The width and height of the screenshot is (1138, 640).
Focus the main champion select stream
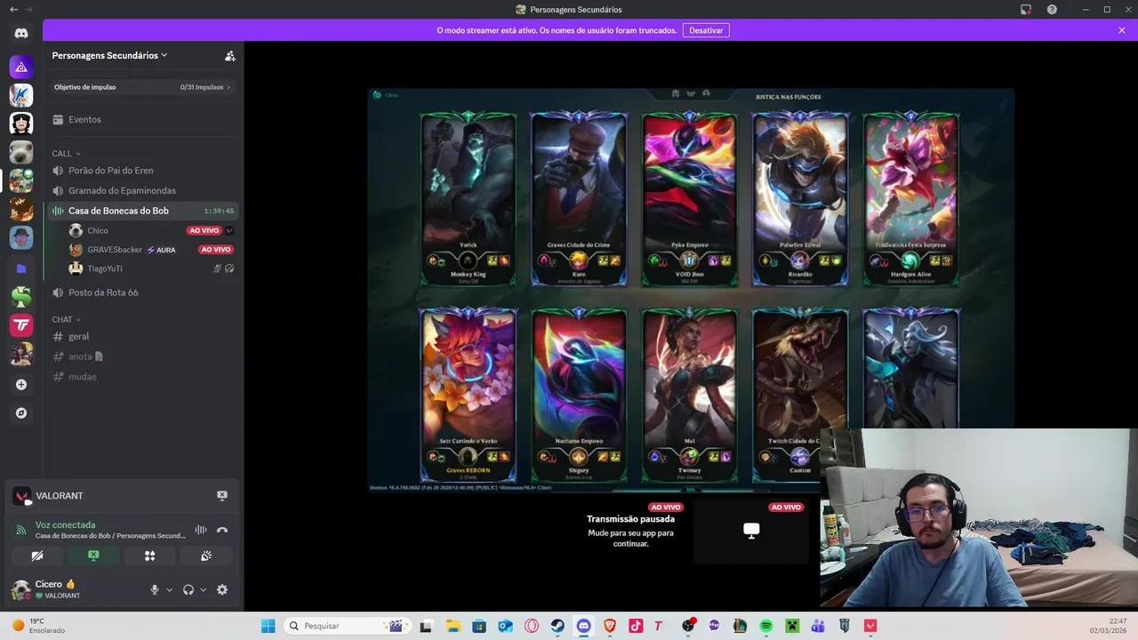pyautogui.click(x=691, y=290)
